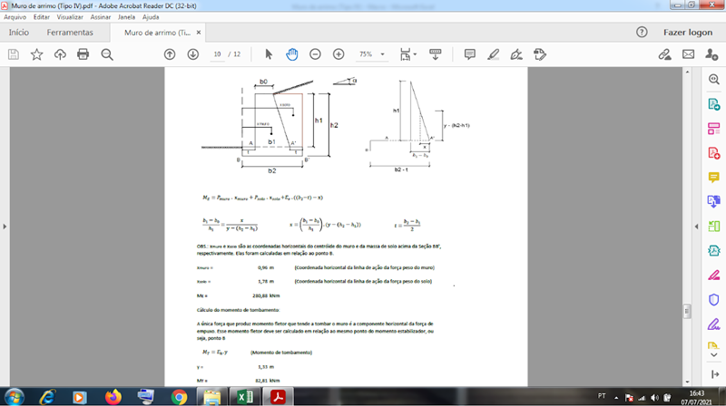Open the find text search tool
This screenshot has height=406, width=726.
coord(107,54)
